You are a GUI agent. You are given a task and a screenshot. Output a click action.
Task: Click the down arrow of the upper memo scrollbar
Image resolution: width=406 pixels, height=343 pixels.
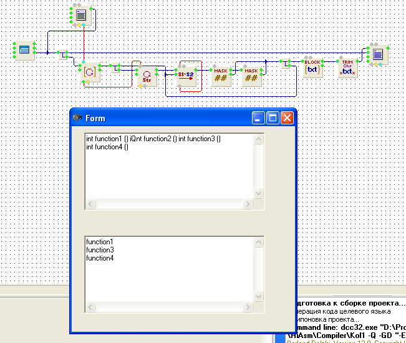pyautogui.click(x=259, y=194)
